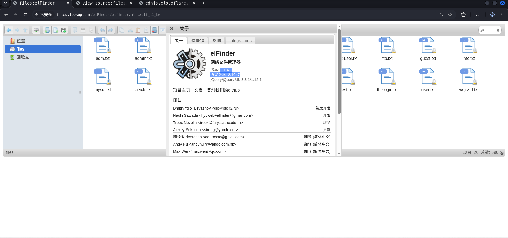508x238 pixels.
Task: Select ftp.txt file icon
Action: click(387, 46)
